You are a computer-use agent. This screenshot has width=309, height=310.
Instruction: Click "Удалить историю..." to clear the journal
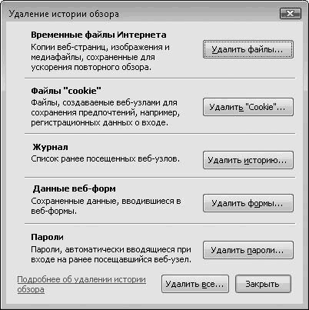click(248, 160)
